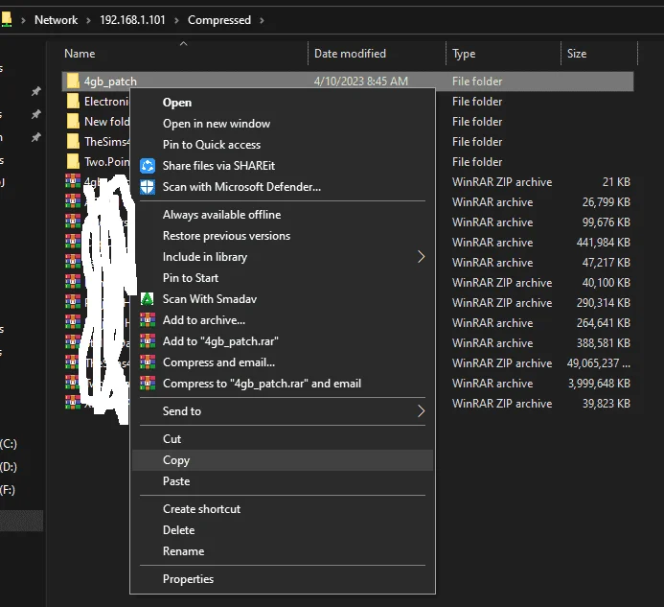This screenshot has width=664, height=607.
Task: Click archive icon of the 290,314 KB file
Action: point(73,303)
